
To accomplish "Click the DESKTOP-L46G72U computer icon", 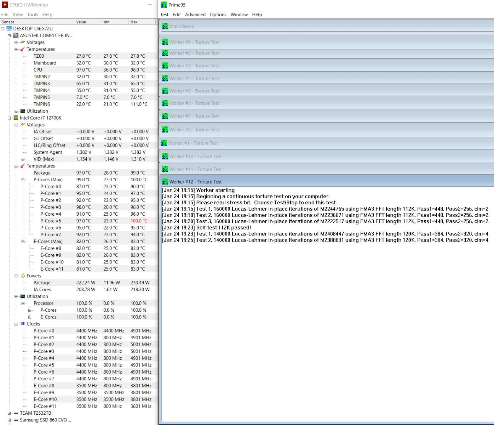I will [9, 29].
